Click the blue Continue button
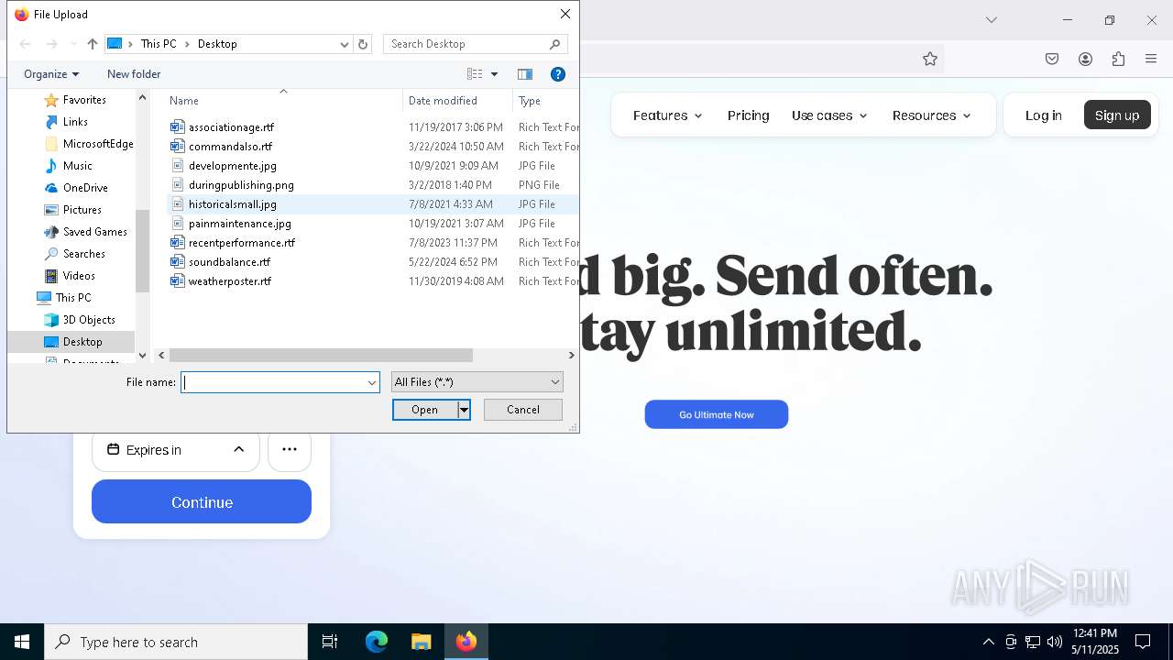Image resolution: width=1173 pixels, height=660 pixels. 202,502
